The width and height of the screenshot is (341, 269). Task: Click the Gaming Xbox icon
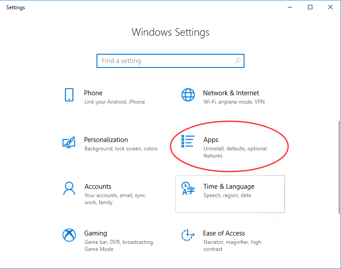[69, 235]
